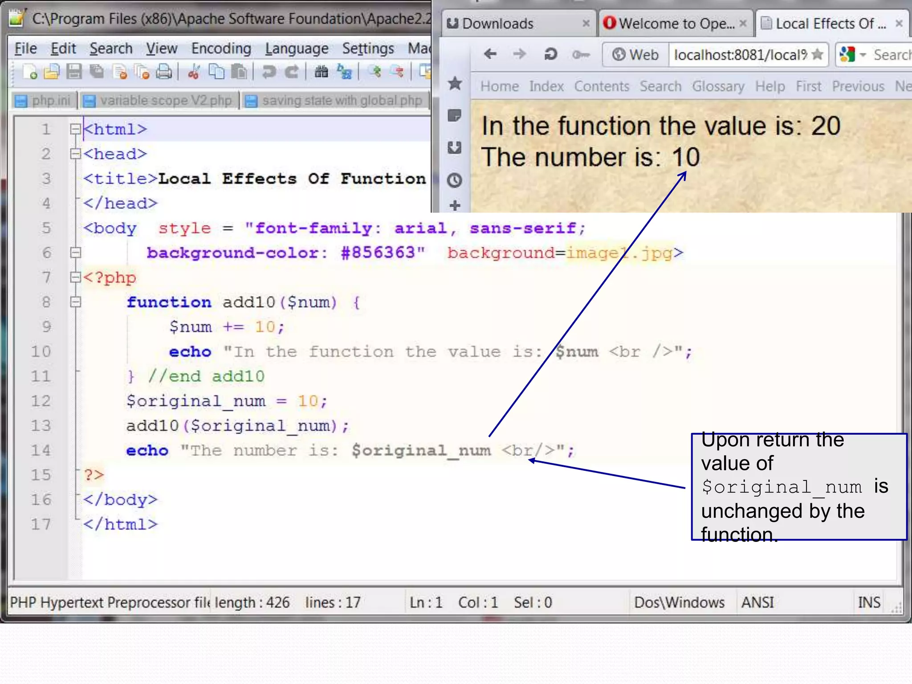912x684 pixels.
Task: Go back in the Opera browser
Action: point(490,54)
